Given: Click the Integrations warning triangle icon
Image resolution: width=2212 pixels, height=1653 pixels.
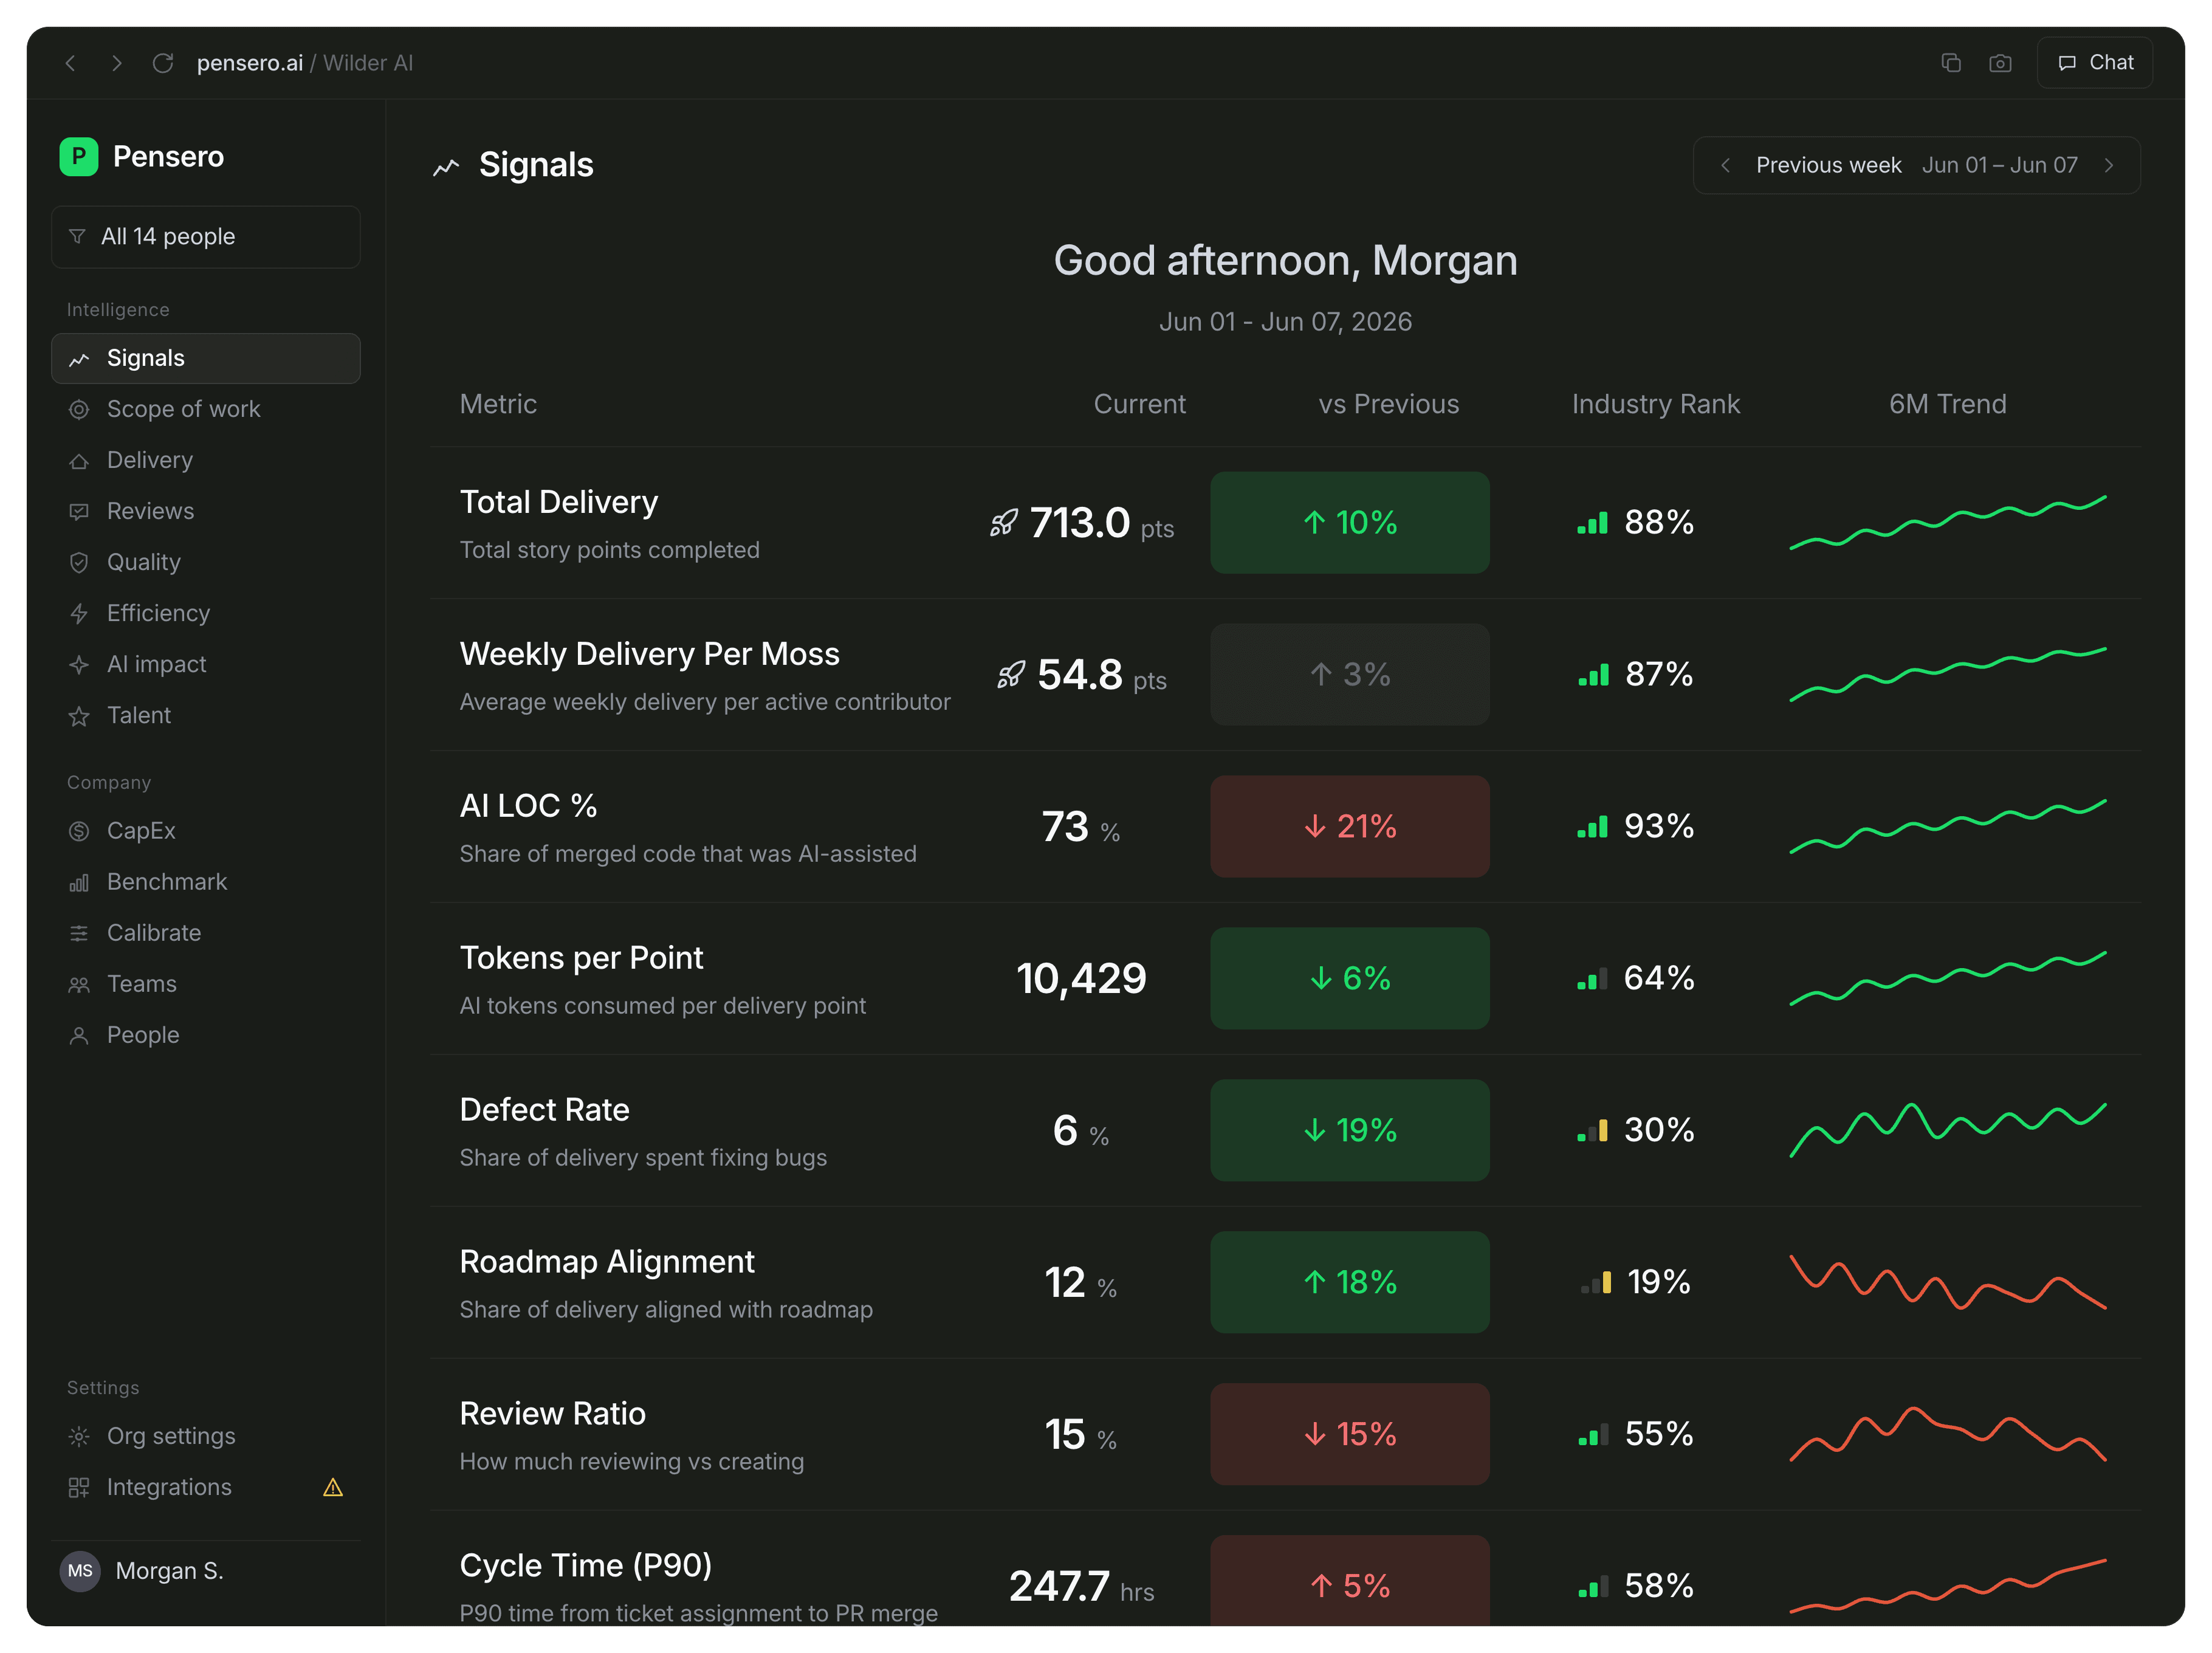Looking at the screenshot, I should click(333, 1487).
